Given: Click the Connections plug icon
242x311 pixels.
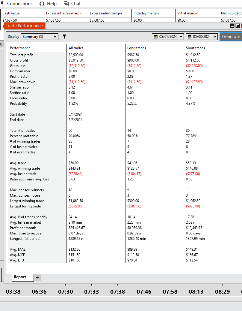Looking at the screenshot, I should click(x=2, y=4).
